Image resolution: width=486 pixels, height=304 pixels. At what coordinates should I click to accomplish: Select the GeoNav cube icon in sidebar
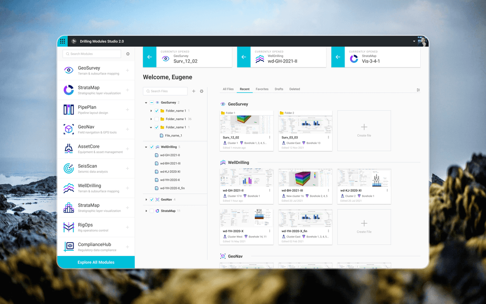point(68,129)
